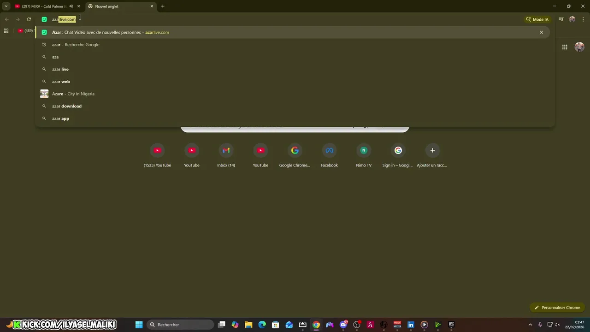Open the tab search dropdown arrow

[6, 6]
